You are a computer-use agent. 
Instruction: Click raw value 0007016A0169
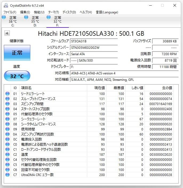coord(161,104)
